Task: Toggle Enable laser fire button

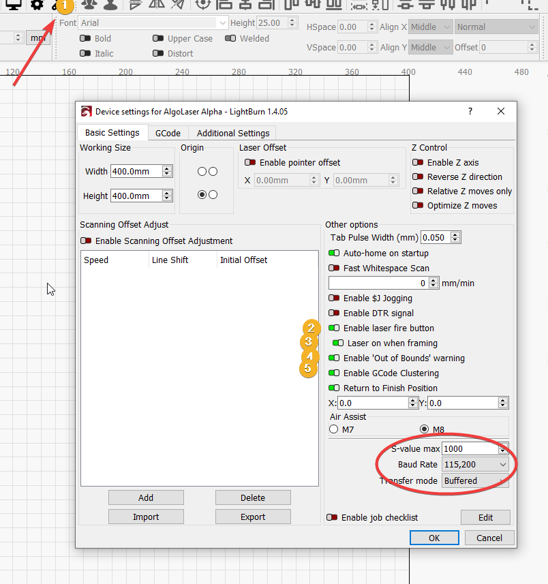Action: pyautogui.click(x=334, y=328)
